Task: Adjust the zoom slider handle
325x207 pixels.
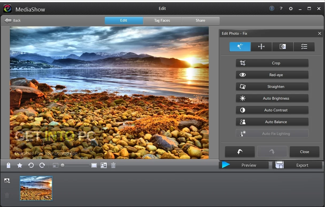Action: (x=62, y=165)
